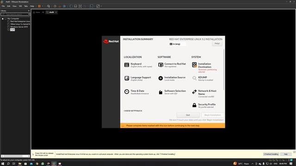This screenshot has width=296, height=166.
Task: Open the VM menu
Action: coord(20,6)
